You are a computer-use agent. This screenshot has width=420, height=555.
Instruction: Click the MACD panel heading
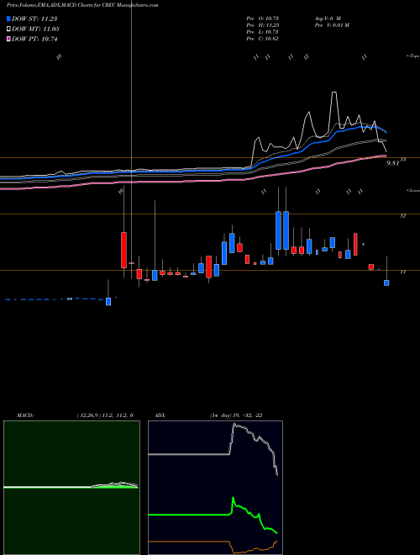pyautogui.click(x=25, y=415)
